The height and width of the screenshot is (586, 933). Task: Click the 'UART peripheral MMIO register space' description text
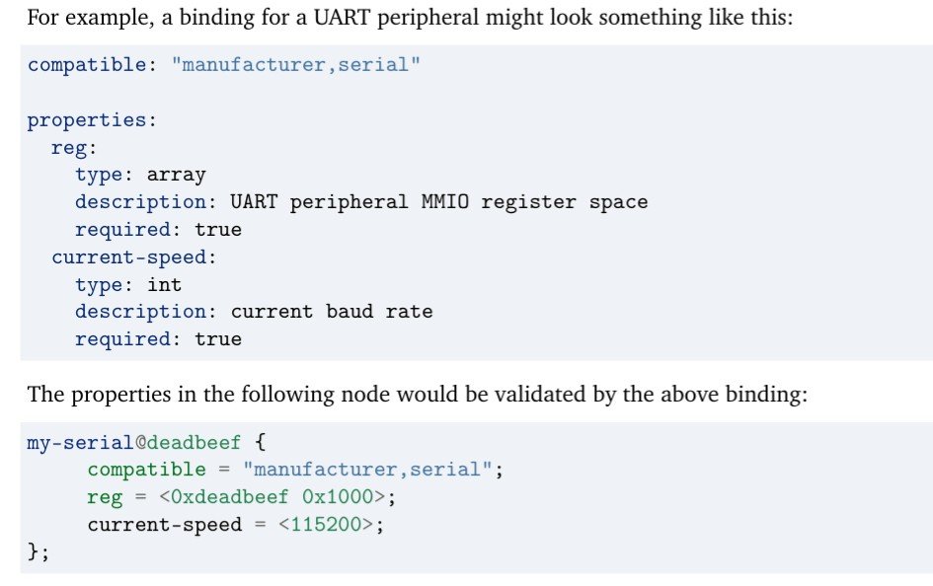439,202
